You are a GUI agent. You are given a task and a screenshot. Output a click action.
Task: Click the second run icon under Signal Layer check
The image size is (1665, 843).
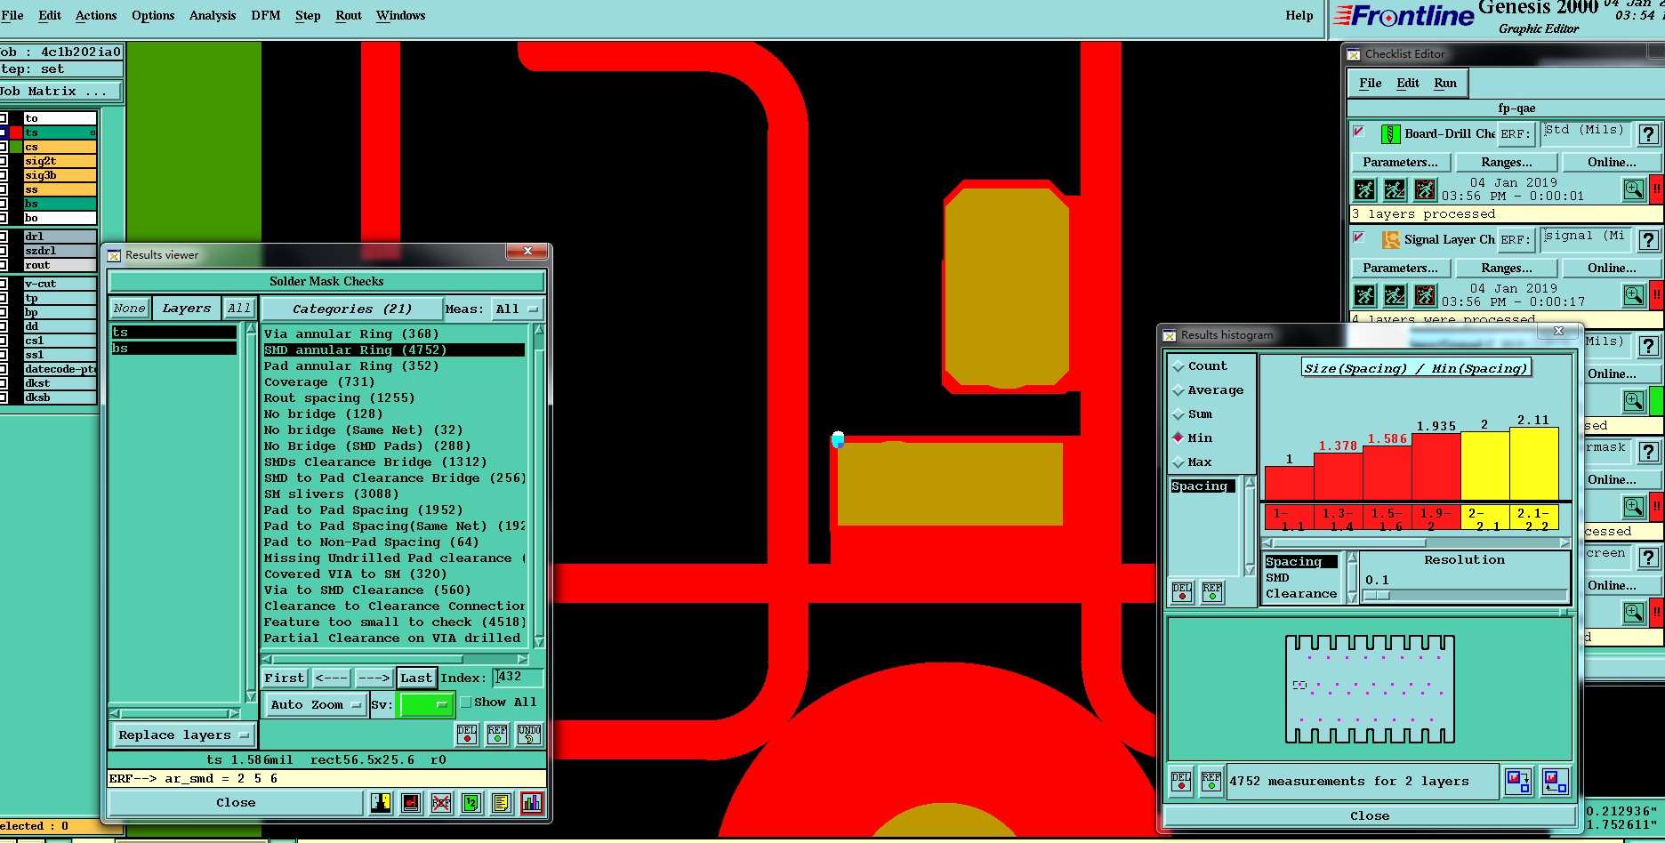pyautogui.click(x=1395, y=295)
